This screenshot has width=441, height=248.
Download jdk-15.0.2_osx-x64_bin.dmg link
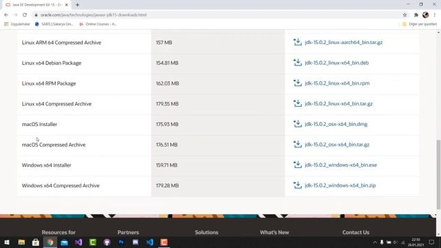click(336, 124)
